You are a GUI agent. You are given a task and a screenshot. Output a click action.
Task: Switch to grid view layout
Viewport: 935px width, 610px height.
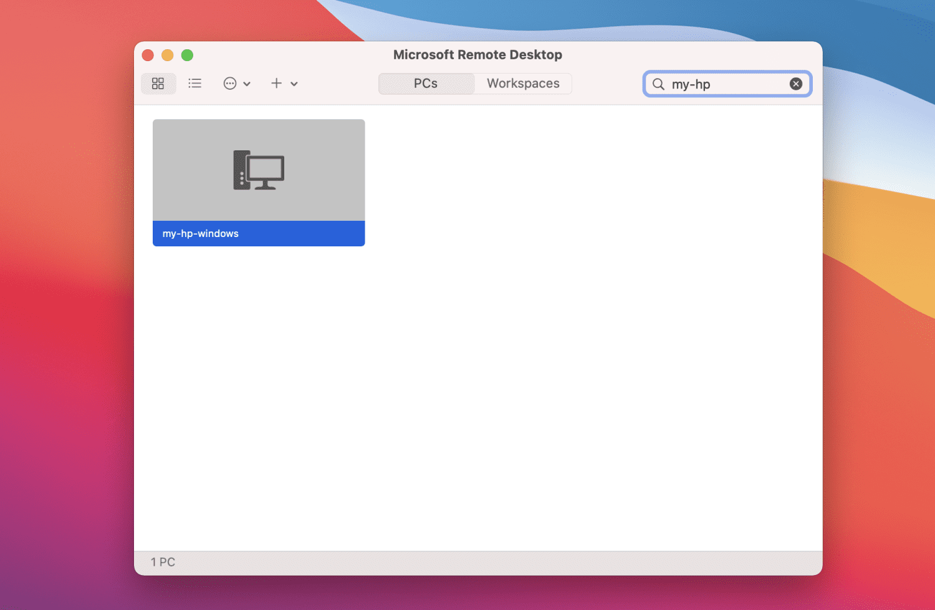[158, 84]
